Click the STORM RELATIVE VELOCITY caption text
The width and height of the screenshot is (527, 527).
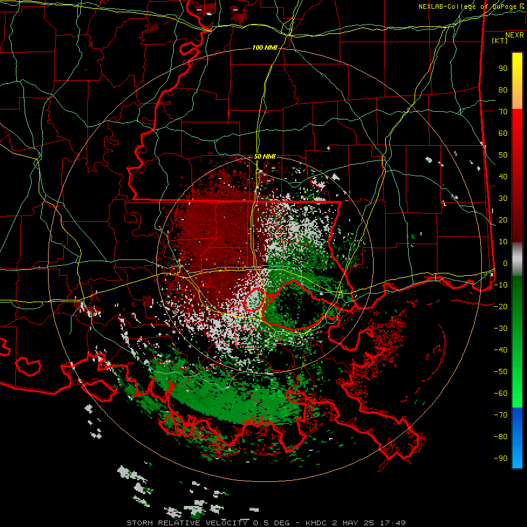(187, 523)
